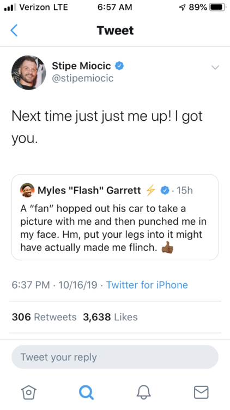
Task: Open Myles Garrett's small avatar
Action: point(27,190)
